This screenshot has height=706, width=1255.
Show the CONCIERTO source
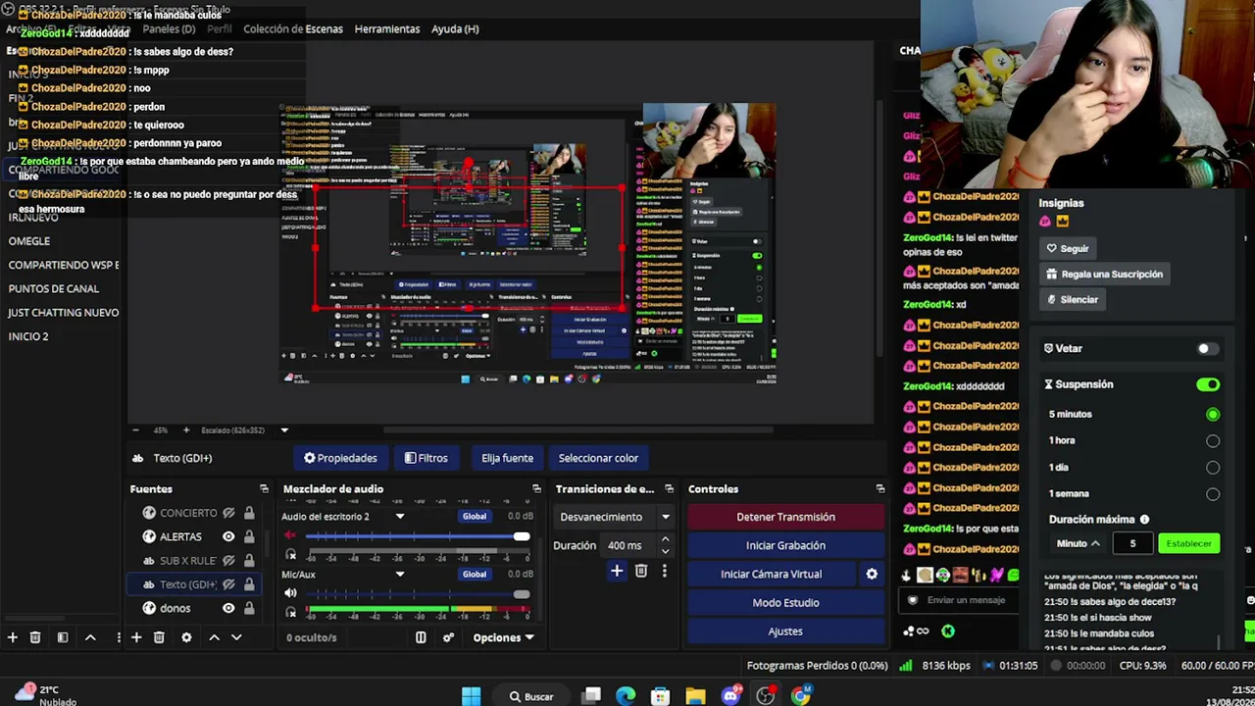(228, 513)
